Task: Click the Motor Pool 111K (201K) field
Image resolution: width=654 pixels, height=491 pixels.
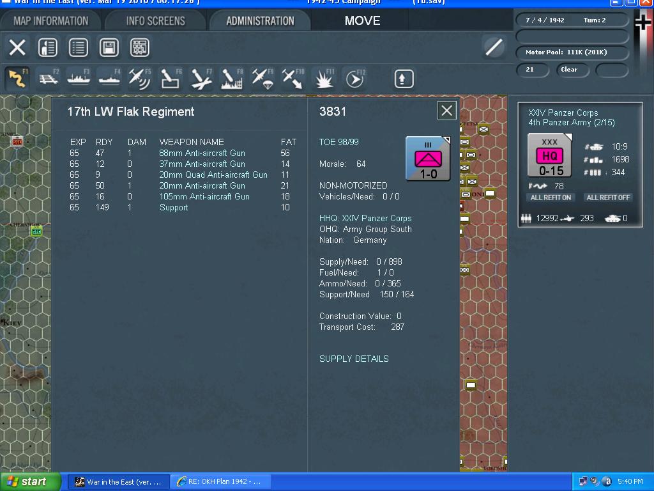Action: (572, 52)
